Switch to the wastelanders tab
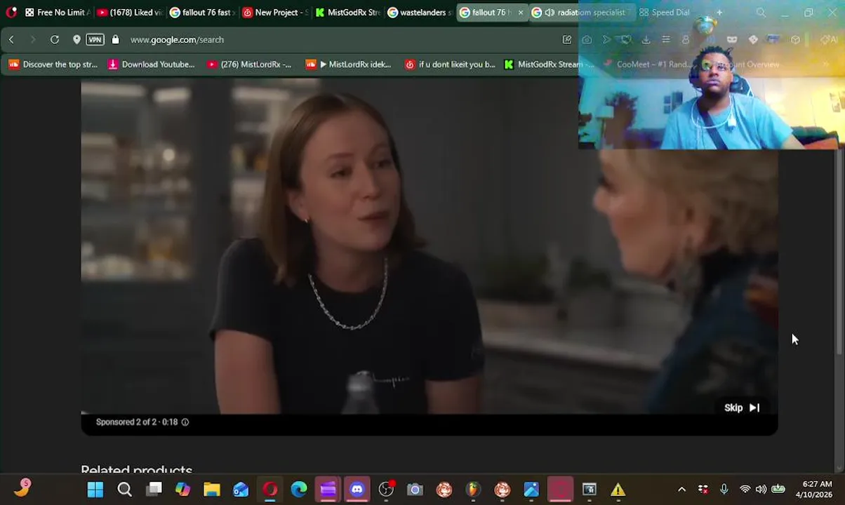The image size is (845, 505). [x=420, y=13]
